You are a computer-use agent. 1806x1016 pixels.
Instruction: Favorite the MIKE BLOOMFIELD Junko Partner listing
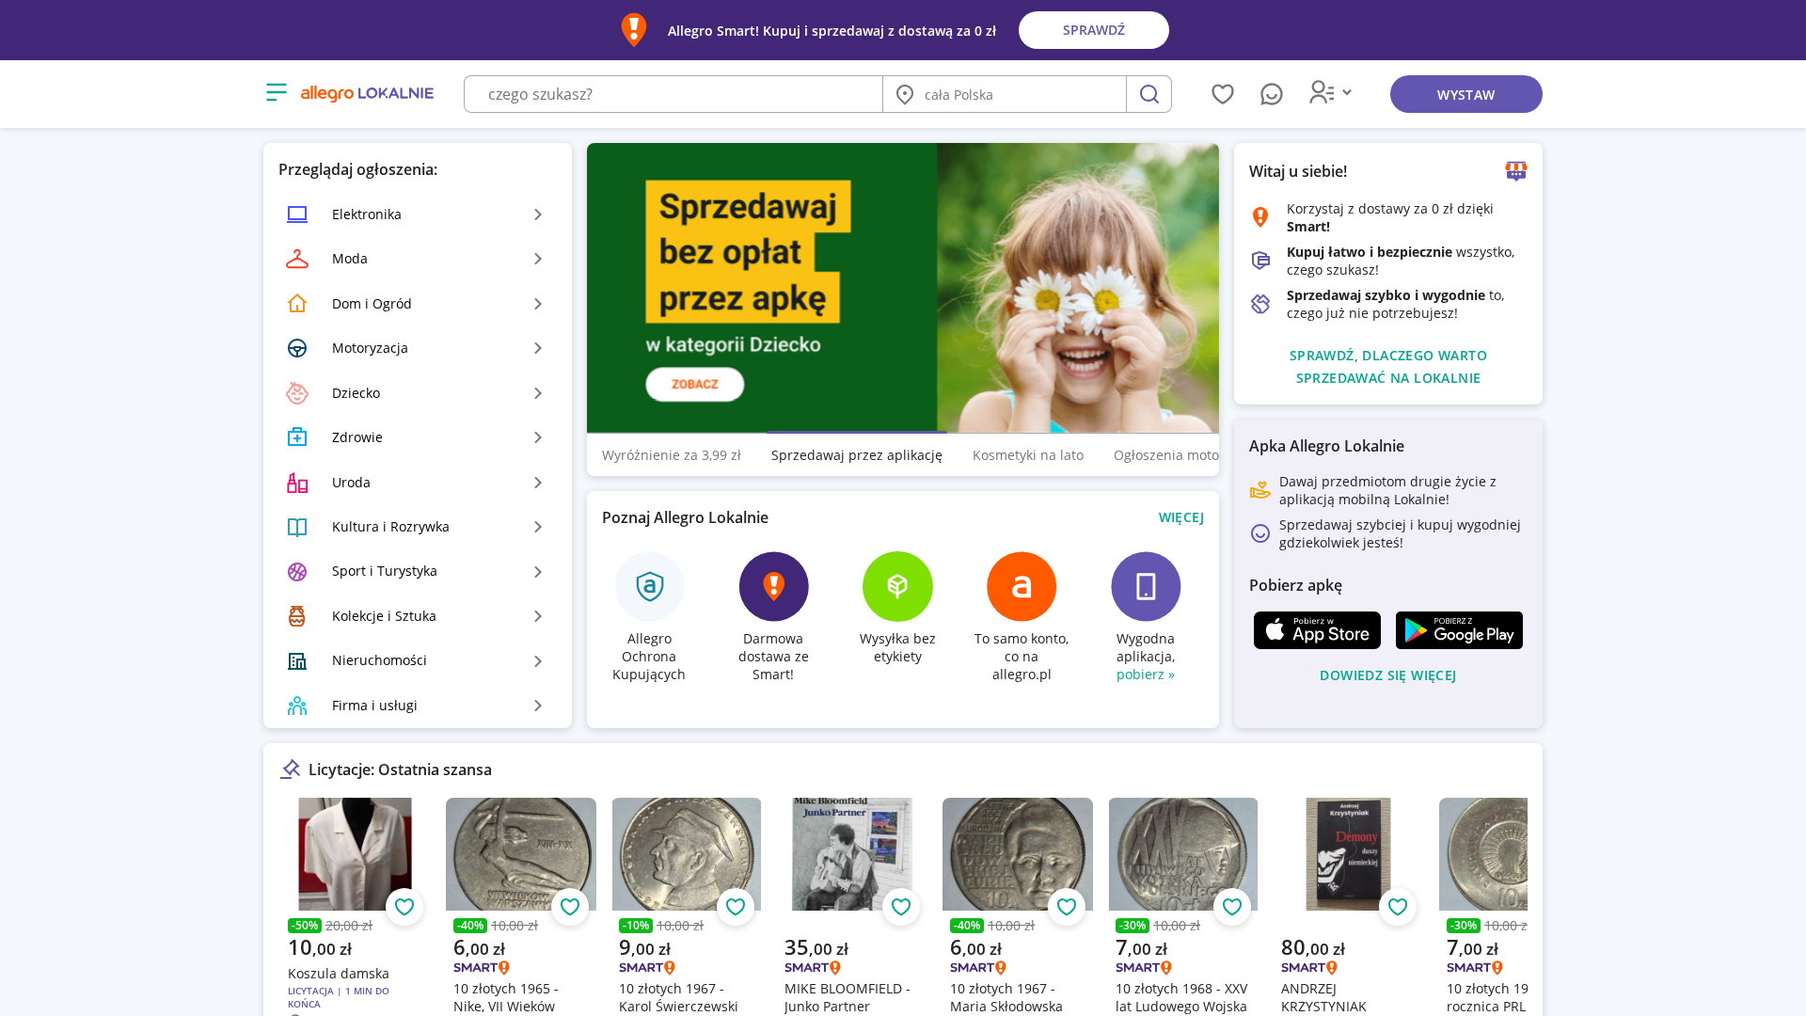pos(901,907)
